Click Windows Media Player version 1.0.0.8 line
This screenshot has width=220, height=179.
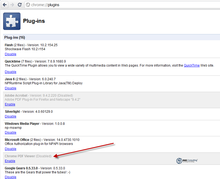[35, 124]
